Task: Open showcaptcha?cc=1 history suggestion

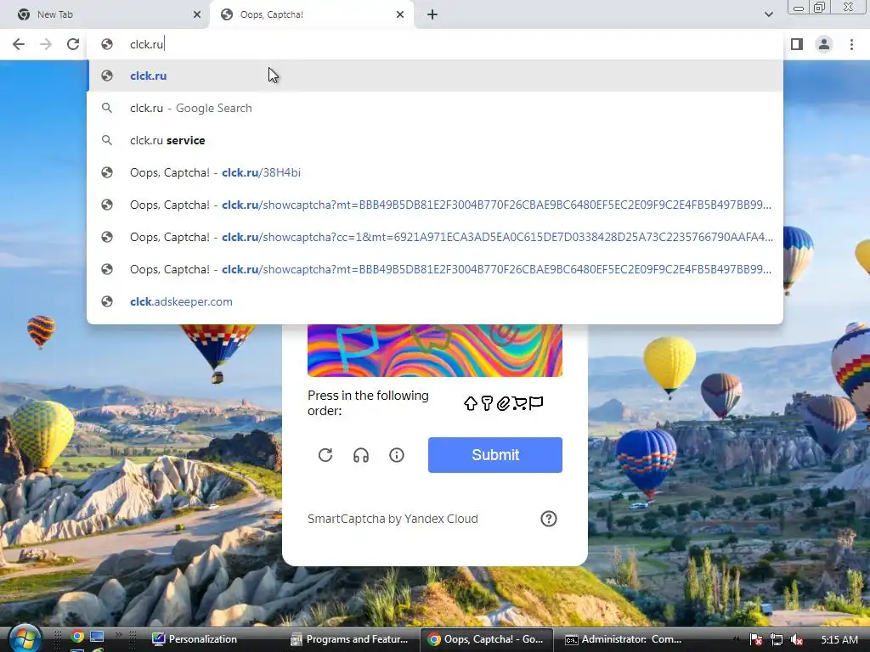Action: point(435,238)
